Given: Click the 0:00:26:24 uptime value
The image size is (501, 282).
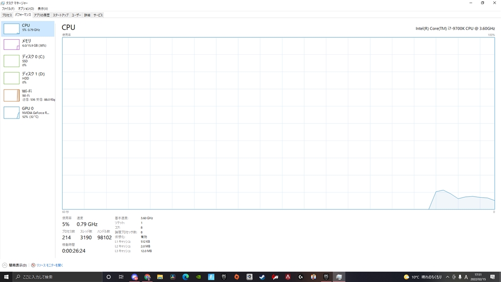Looking at the screenshot, I should [74, 251].
